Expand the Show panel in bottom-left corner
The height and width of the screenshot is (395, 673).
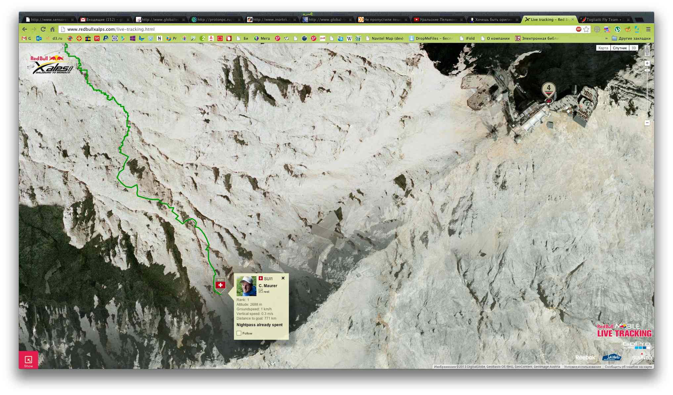pyautogui.click(x=28, y=360)
